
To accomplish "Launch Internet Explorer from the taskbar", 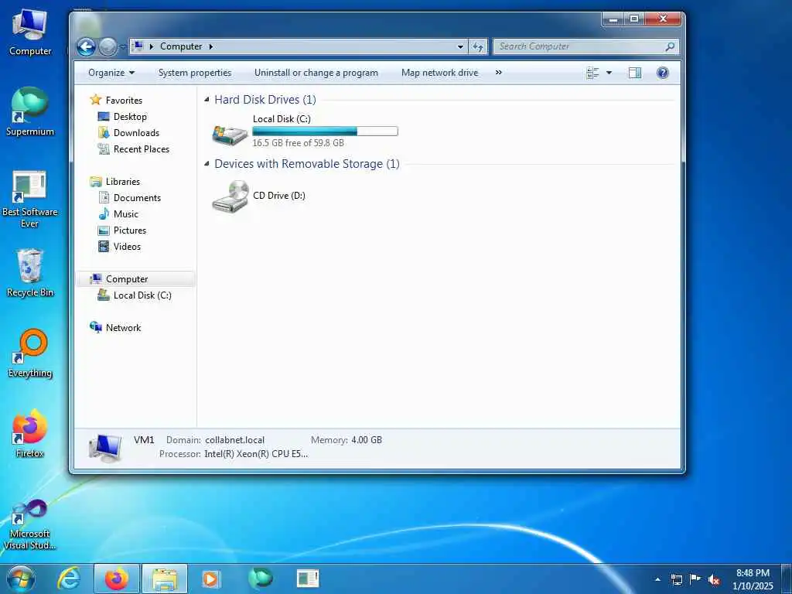I will (69, 579).
